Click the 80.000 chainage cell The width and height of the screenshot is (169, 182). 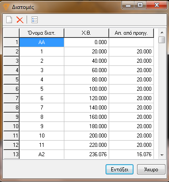coord(86,80)
